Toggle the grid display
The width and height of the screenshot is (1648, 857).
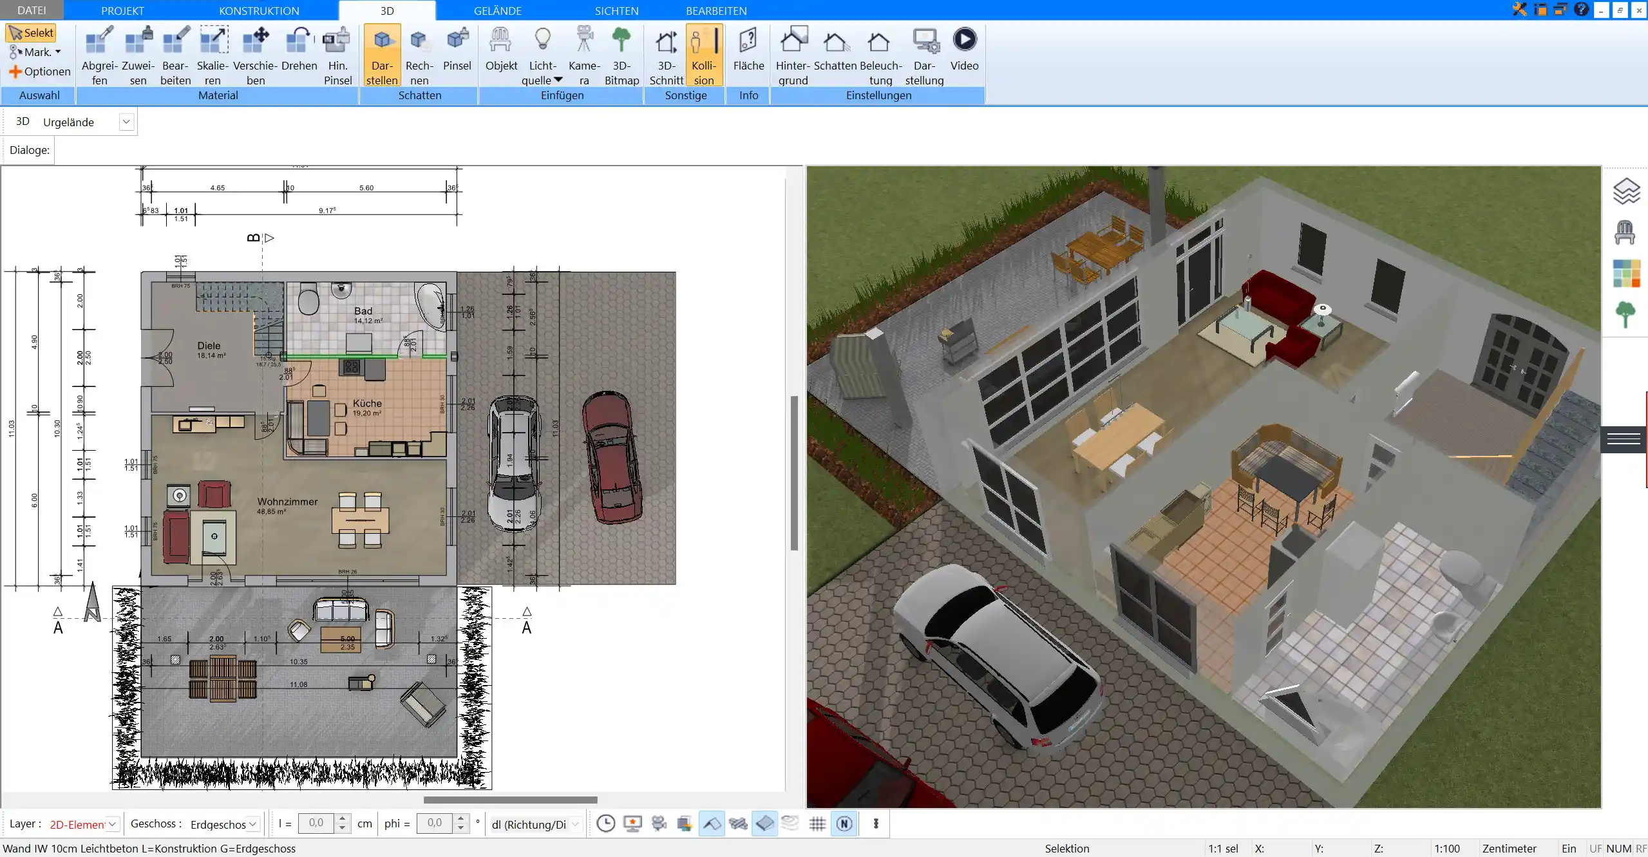pos(817,824)
